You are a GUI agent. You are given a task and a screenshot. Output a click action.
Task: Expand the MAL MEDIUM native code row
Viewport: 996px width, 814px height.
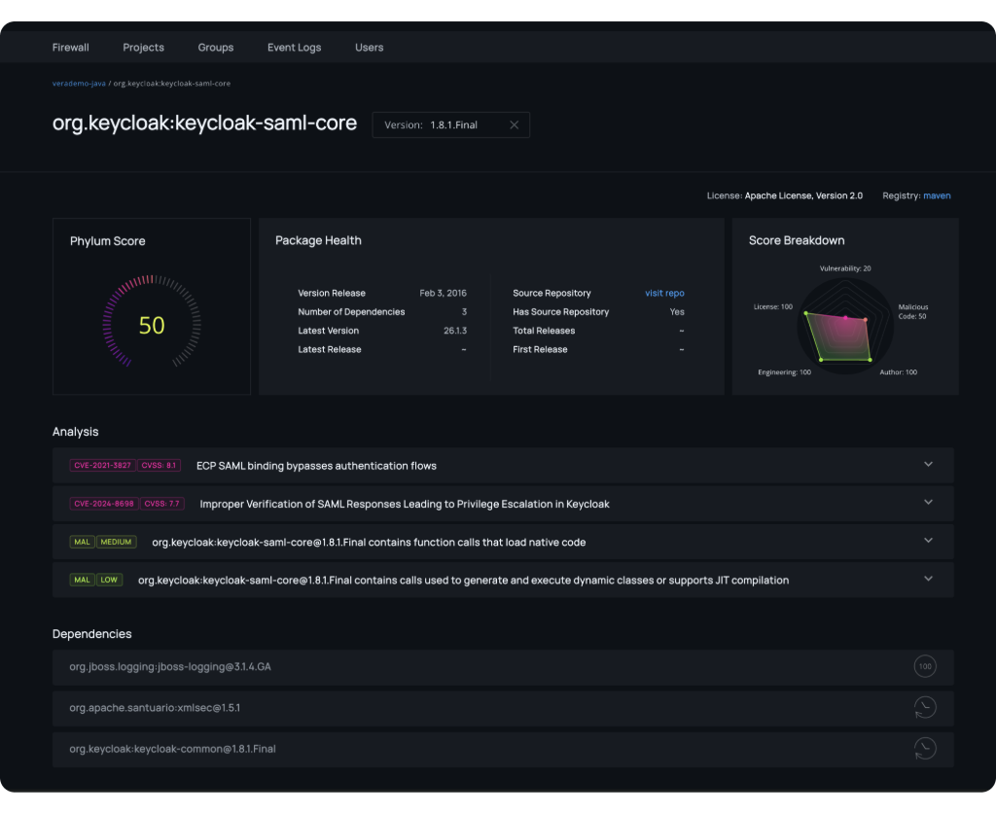point(503,542)
